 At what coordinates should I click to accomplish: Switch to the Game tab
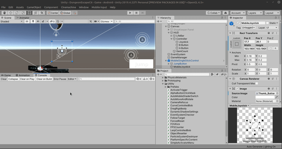pos(6,75)
